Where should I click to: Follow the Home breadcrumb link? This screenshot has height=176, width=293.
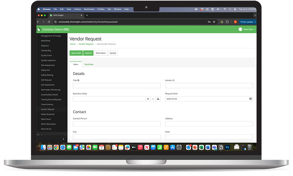(72, 44)
